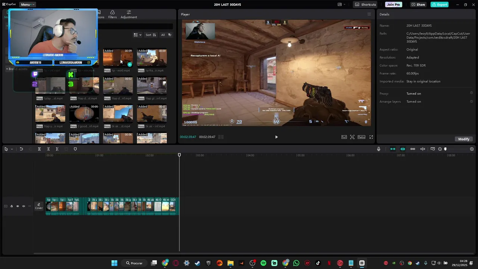This screenshot has height=269, width=478.
Task: Click the Full preview quality button
Action: click(x=344, y=137)
